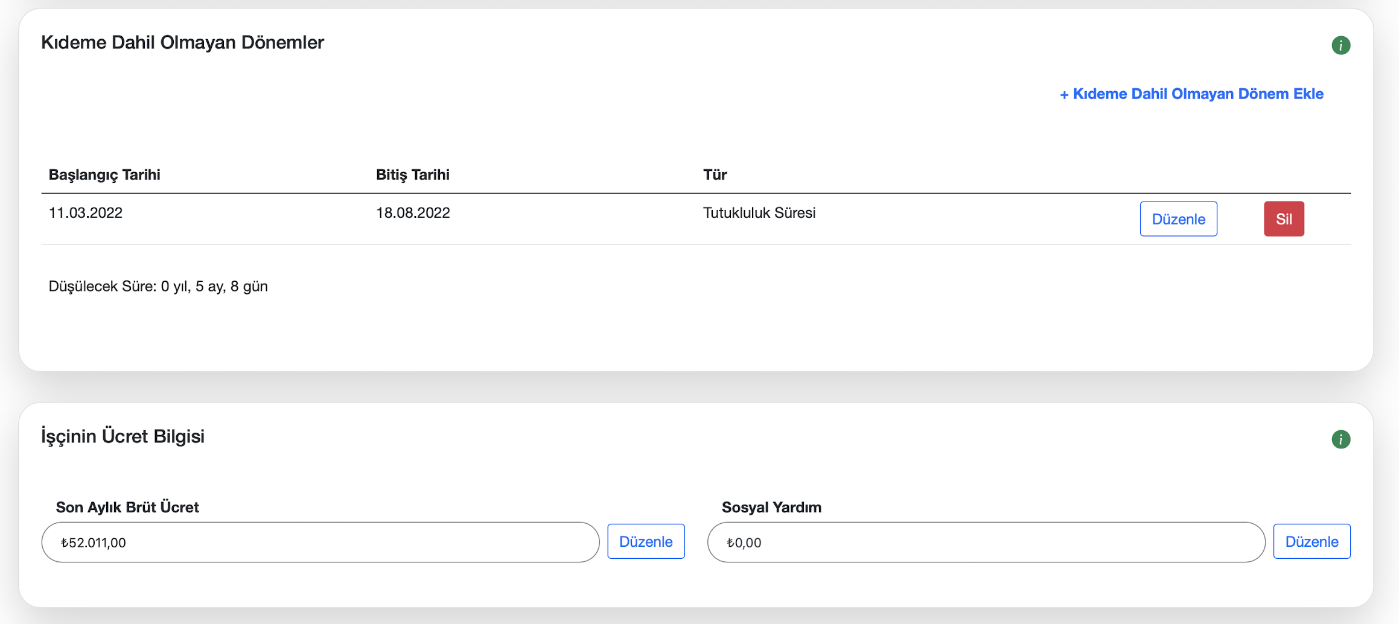1399x624 pixels.
Task: Click the Son Aylık Brüt Ücret label
Action: click(x=127, y=508)
